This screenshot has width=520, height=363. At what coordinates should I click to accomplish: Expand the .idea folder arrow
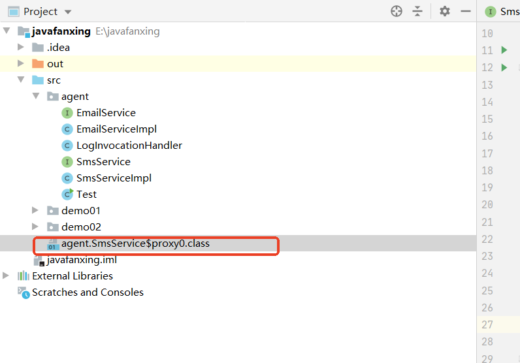[20, 47]
